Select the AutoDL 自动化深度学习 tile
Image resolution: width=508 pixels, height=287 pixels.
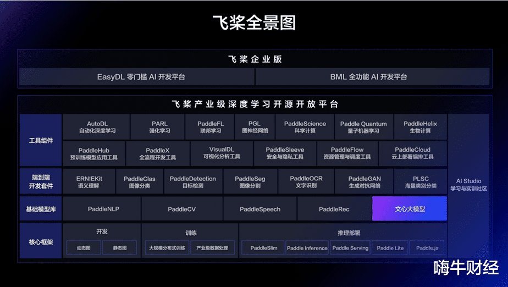(x=97, y=127)
